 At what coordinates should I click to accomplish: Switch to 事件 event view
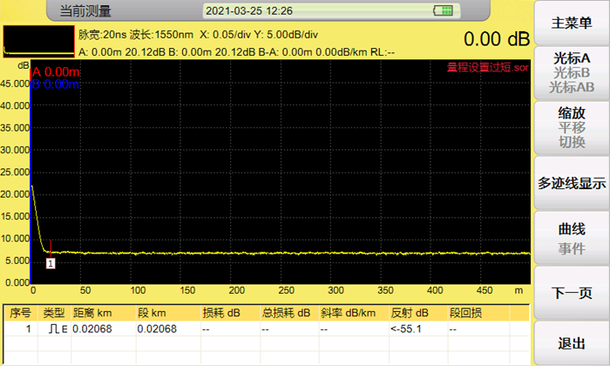point(572,247)
